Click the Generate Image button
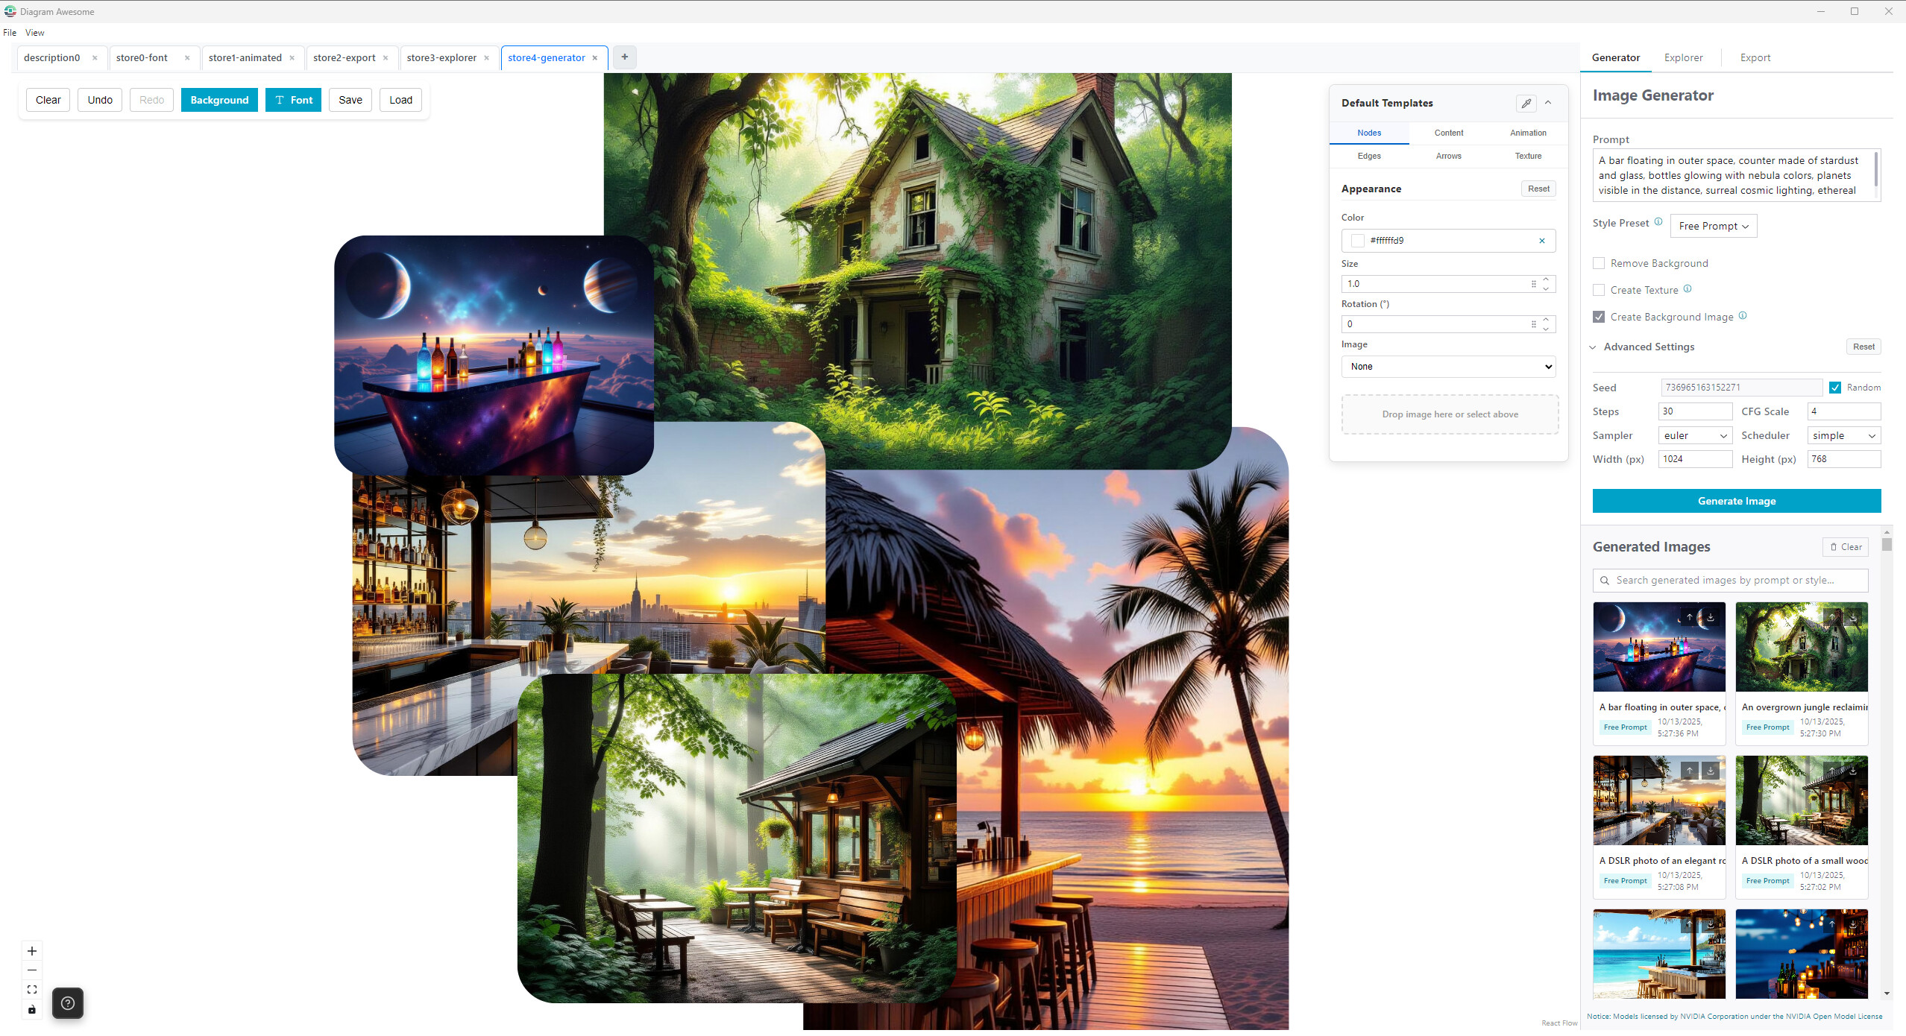Image resolution: width=1906 pixels, height=1036 pixels. [x=1736, y=500]
